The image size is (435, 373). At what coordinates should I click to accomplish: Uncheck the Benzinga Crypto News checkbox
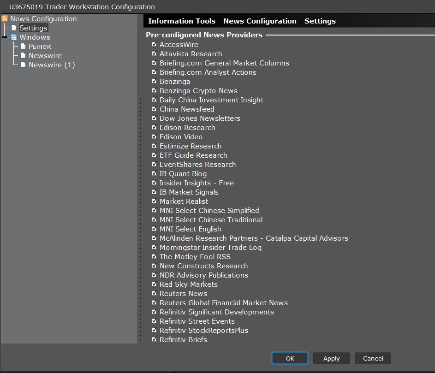point(154,90)
